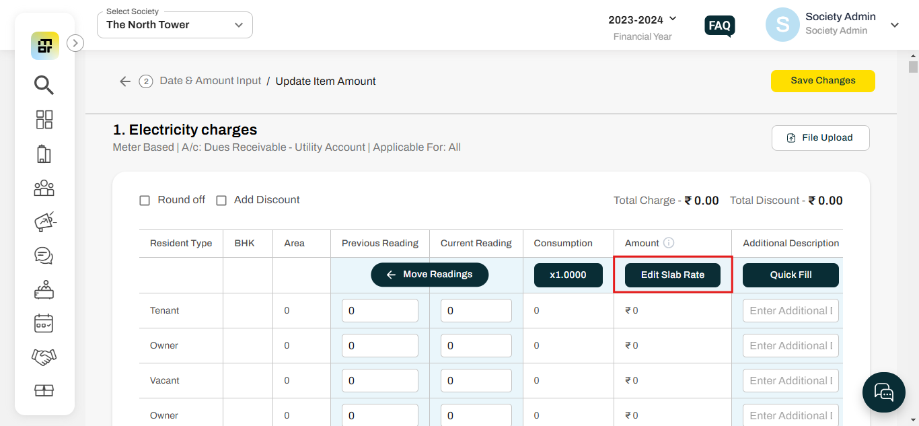
Task: Expand the Society Admin profile menu
Action: 894,24
